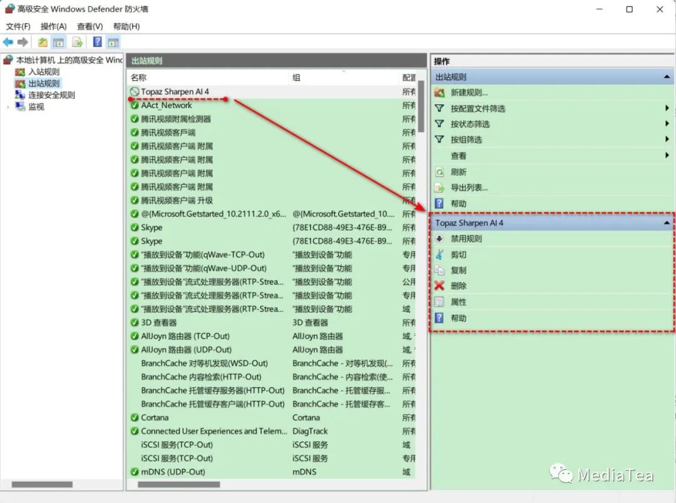The width and height of the screenshot is (676, 503).
Task: Click the tree pane horizontal scrollbar thumb
Action: 42,484
